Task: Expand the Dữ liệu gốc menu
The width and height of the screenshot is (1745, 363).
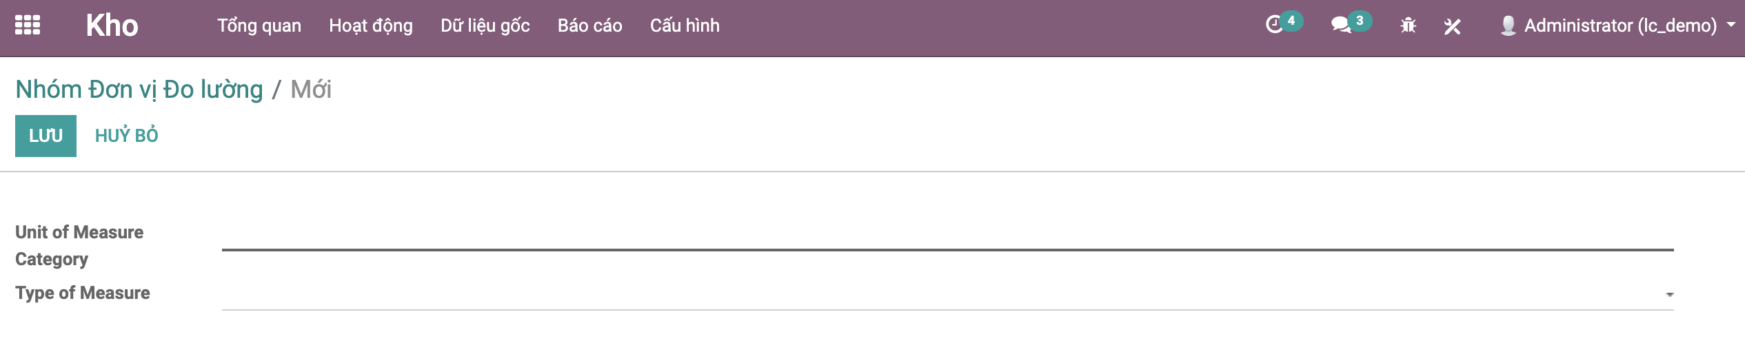Action: click(485, 25)
